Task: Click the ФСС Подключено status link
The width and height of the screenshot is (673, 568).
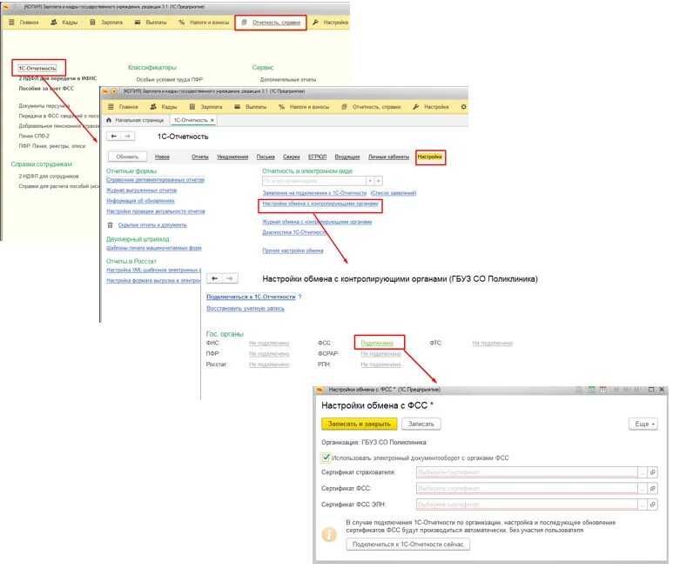Action: (x=377, y=343)
